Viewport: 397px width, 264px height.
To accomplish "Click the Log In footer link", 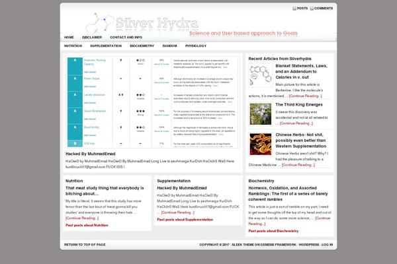I will click(x=327, y=245).
